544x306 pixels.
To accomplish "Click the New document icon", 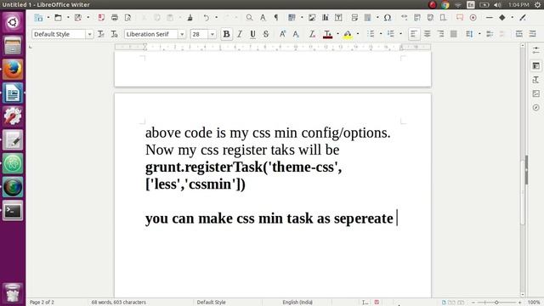I will click(x=38, y=18).
